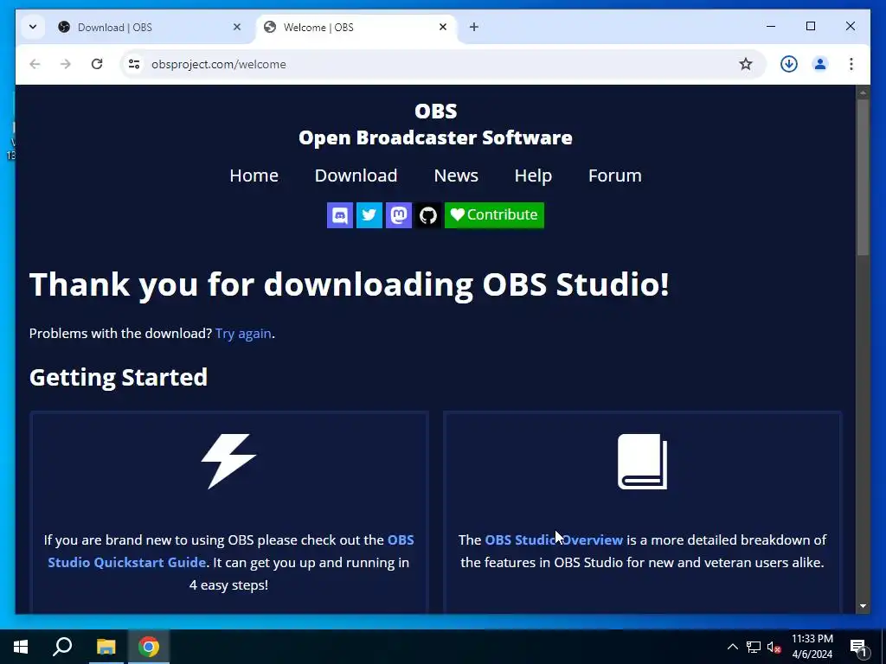Viewport: 886px width, 664px height.
Task: Open the notification center icon
Action: [858, 648]
